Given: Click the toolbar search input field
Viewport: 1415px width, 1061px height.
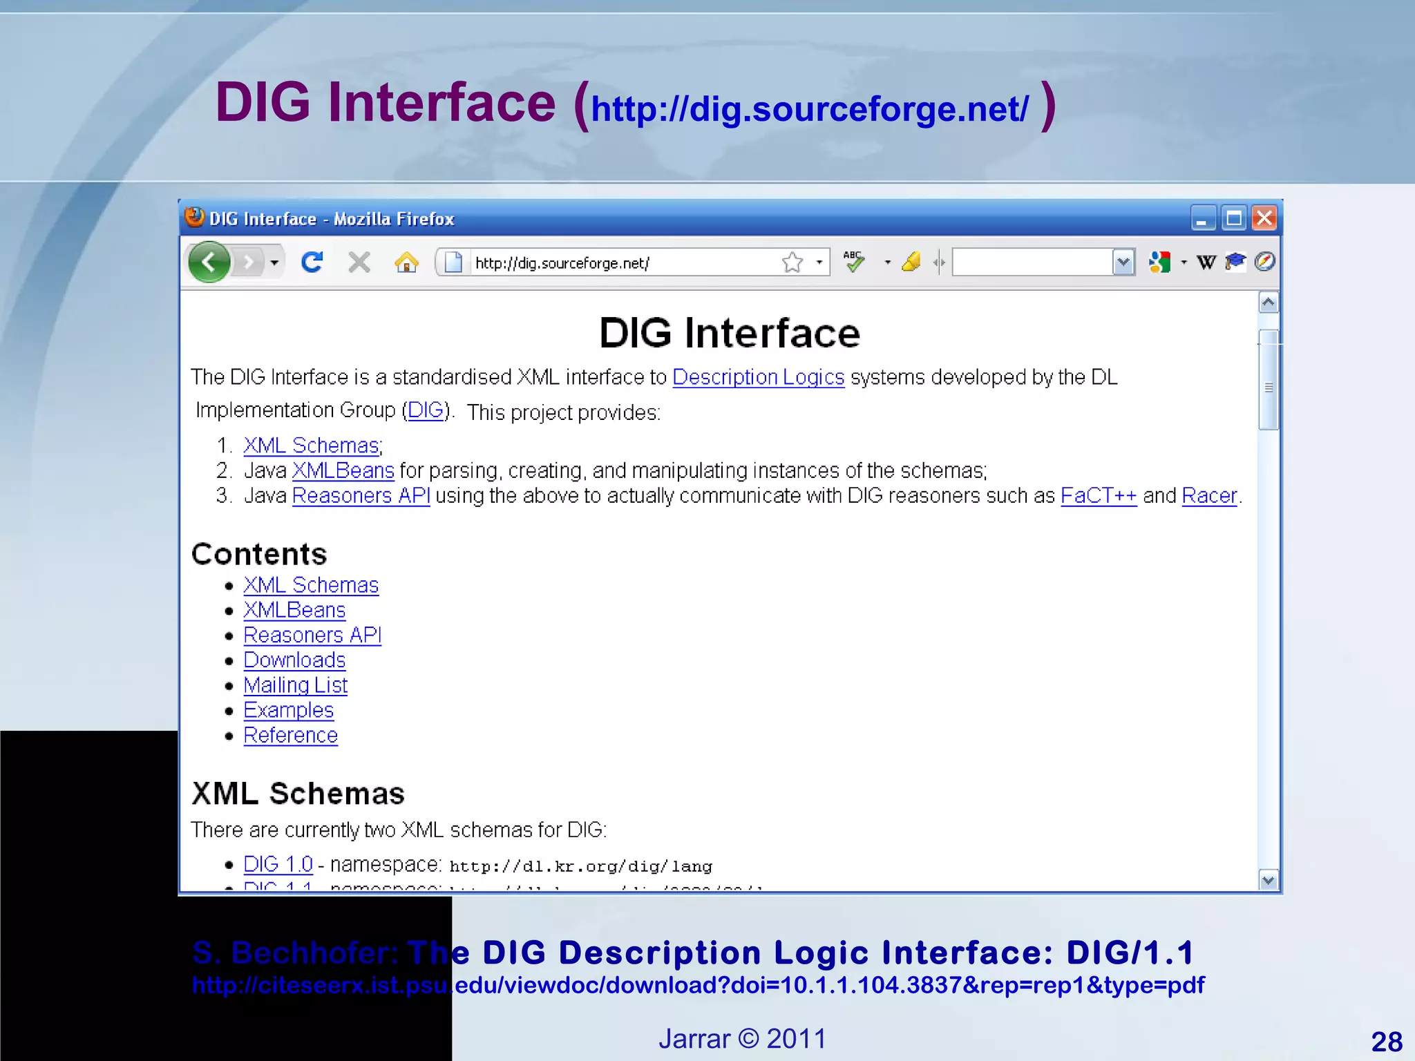Looking at the screenshot, I should pyautogui.click(x=1033, y=262).
